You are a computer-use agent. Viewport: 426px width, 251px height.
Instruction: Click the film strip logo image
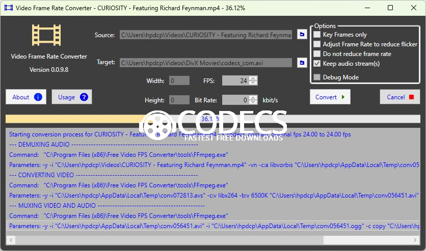pos(47,35)
